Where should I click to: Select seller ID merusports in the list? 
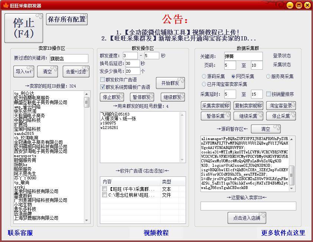[25, 156]
